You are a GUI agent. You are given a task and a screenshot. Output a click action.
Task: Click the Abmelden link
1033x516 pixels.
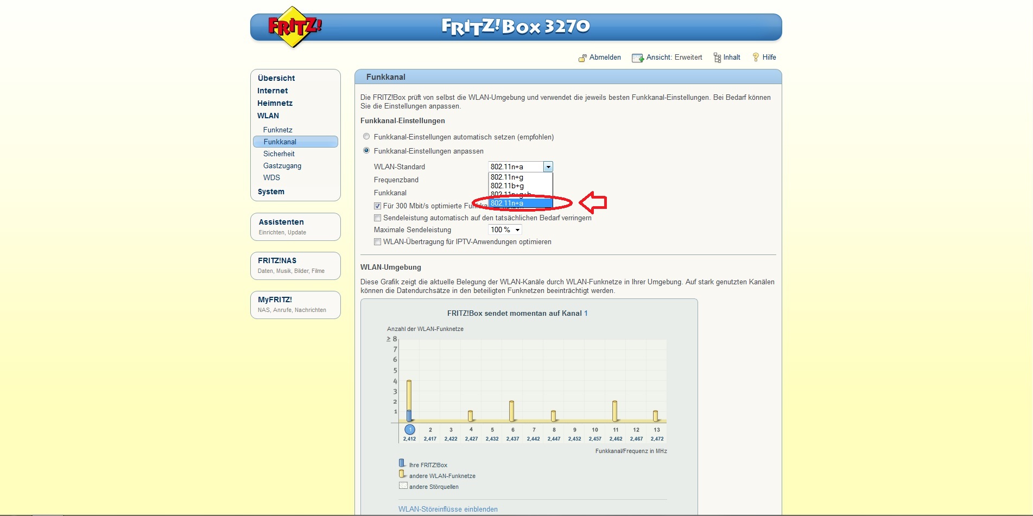tap(605, 57)
